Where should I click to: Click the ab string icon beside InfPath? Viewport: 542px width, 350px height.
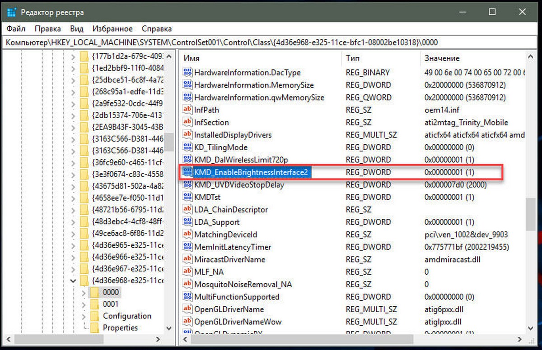click(x=188, y=110)
